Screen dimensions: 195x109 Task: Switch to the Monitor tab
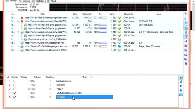12,1
